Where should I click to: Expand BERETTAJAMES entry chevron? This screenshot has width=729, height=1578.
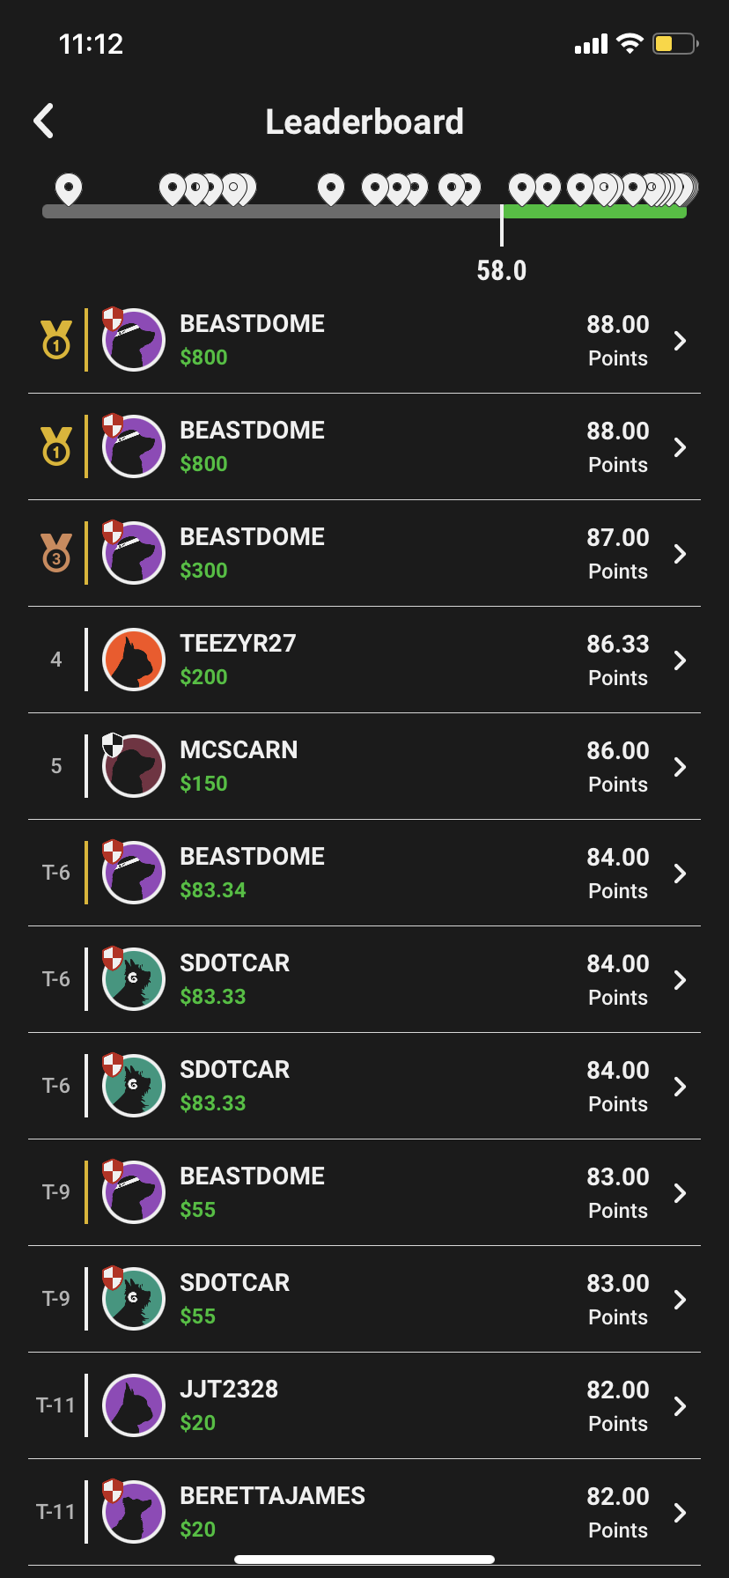680,1513
